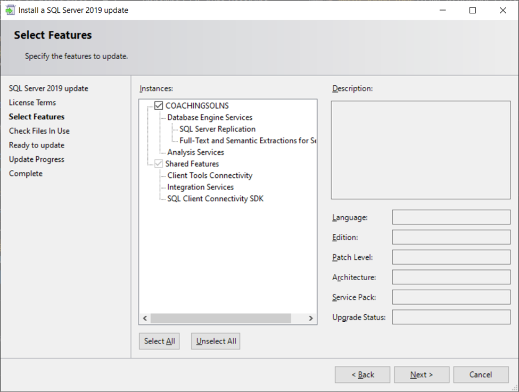Image resolution: width=519 pixels, height=392 pixels.
Task: Cancel the SQL Server update setup
Action: (481, 374)
